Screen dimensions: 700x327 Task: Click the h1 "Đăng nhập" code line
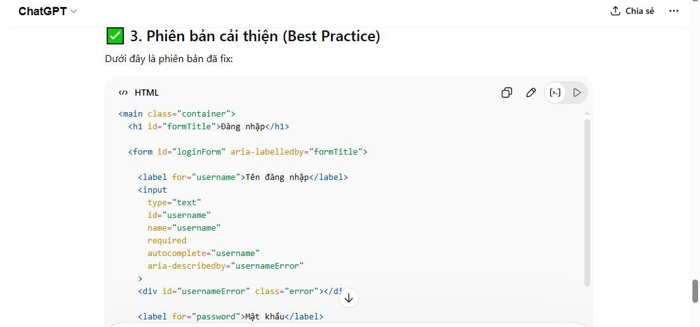[x=208, y=127]
